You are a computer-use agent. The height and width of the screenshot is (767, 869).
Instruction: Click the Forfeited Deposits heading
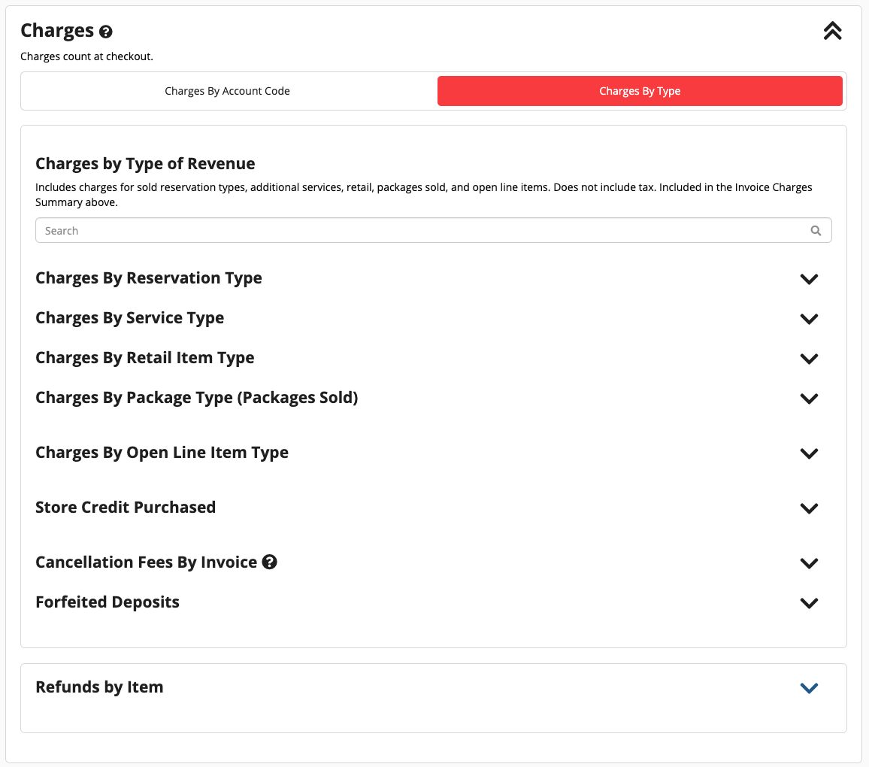click(x=107, y=602)
